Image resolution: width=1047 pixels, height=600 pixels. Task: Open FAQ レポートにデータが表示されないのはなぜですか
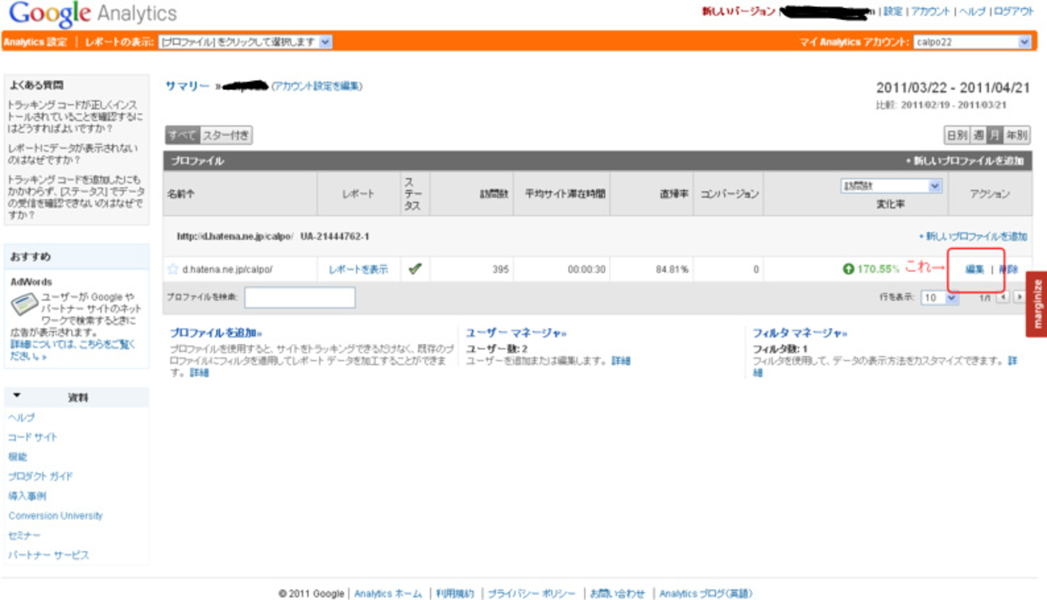[x=72, y=154]
